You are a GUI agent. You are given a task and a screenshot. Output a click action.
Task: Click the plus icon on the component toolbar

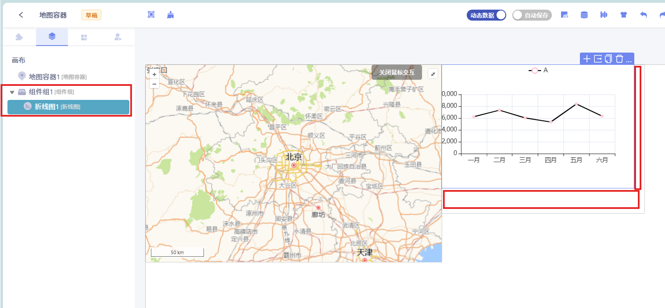point(587,59)
